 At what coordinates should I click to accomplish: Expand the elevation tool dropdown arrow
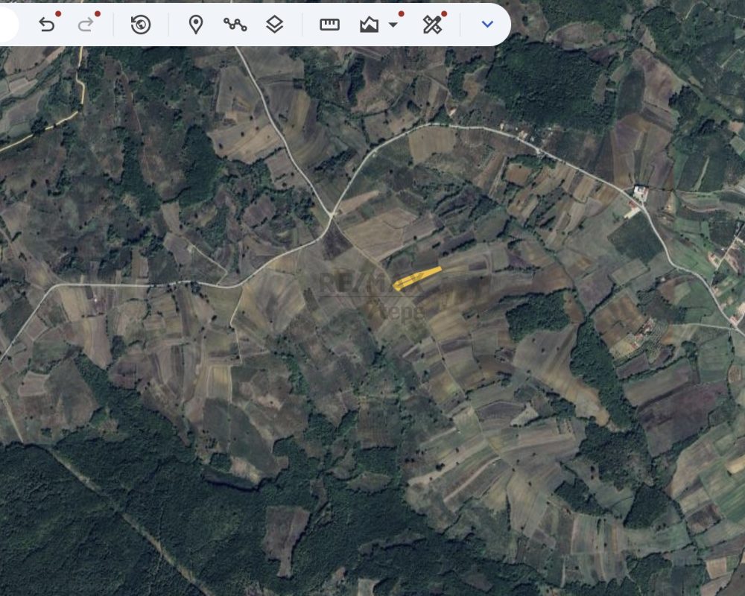tap(393, 25)
